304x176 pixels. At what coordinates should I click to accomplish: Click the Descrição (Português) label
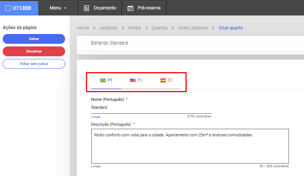click(x=111, y=124)
